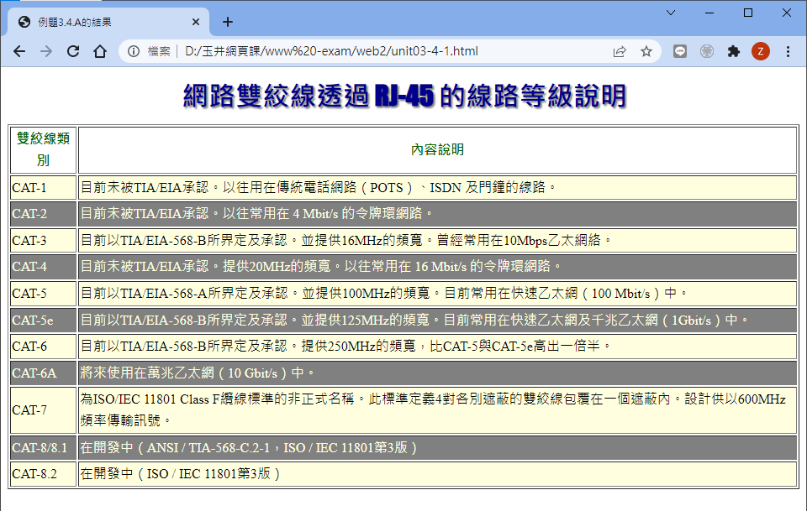Click the CAT-7 table row label
The image size is (807, 511).
tap(43, 409)
